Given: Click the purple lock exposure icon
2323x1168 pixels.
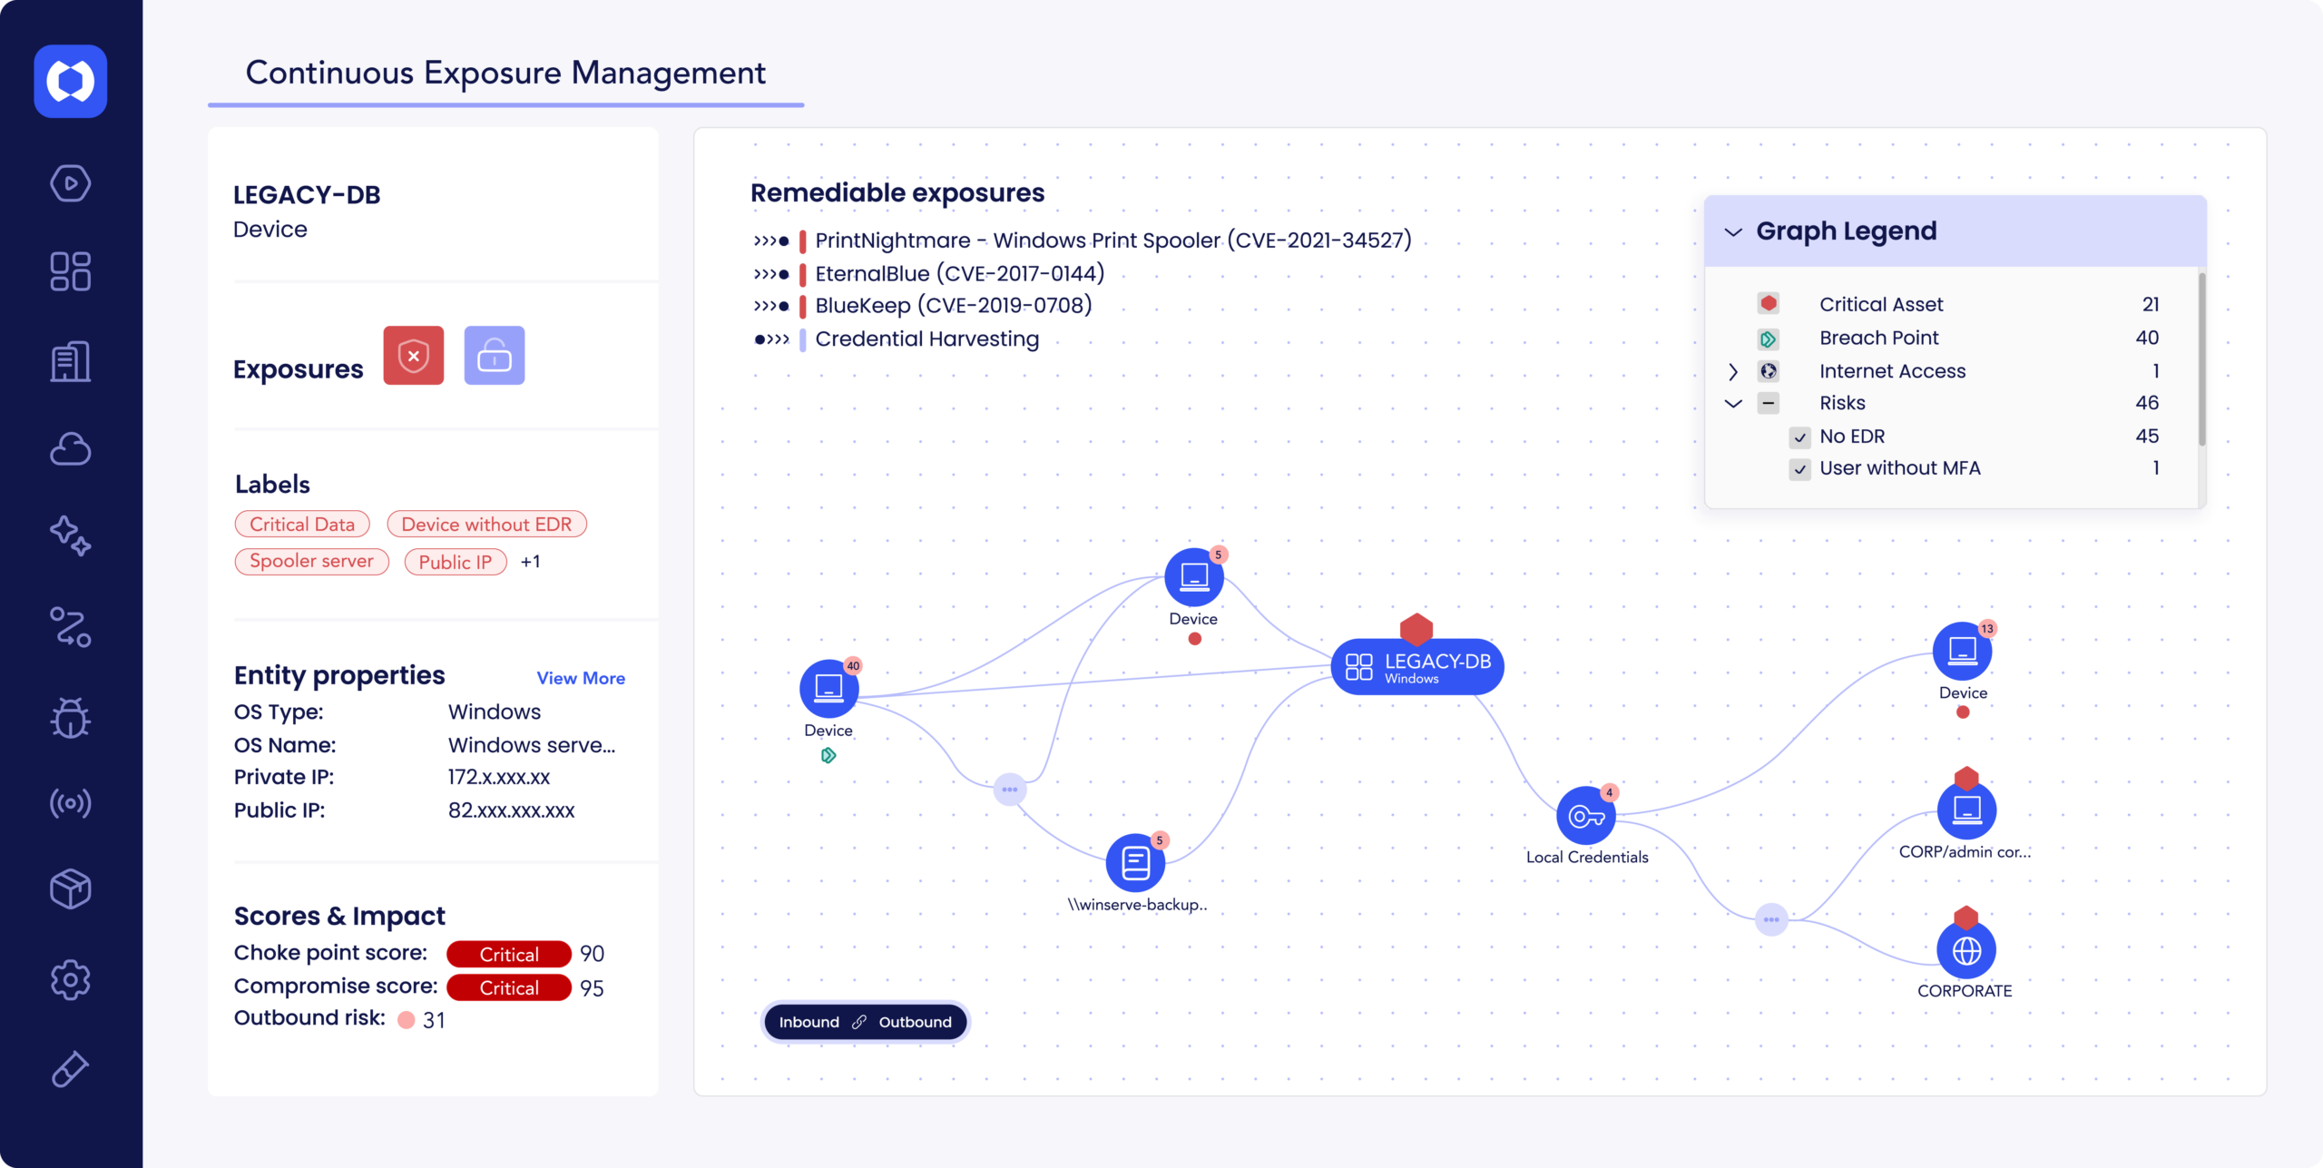Looking at the screenshot, I should [494, 356].
